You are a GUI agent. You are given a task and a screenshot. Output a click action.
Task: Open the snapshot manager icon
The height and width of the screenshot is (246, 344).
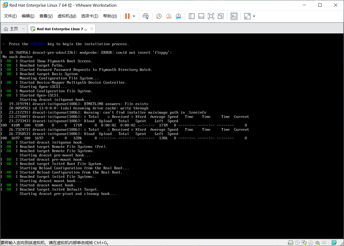tap(178, 16)
